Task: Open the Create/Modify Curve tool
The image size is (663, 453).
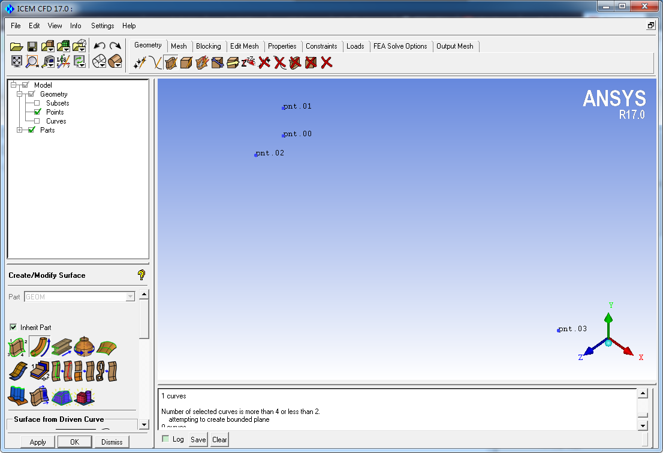Action: point(156,63)
